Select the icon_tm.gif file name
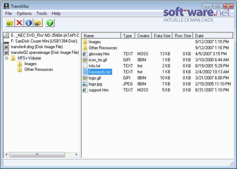The width and height of the screenshot is (237, 169). (x=98, y=60)
